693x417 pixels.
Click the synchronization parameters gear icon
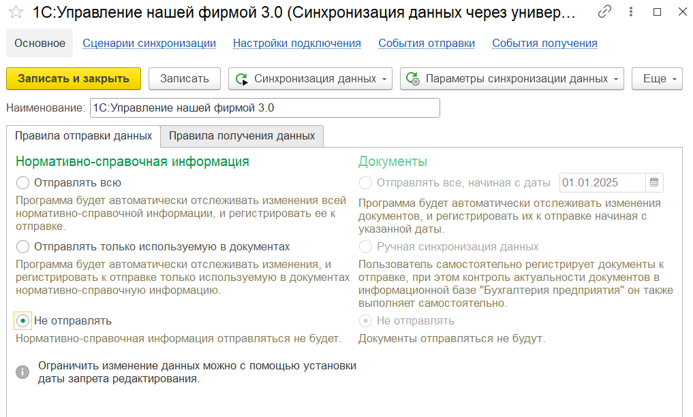click(412, 78)
